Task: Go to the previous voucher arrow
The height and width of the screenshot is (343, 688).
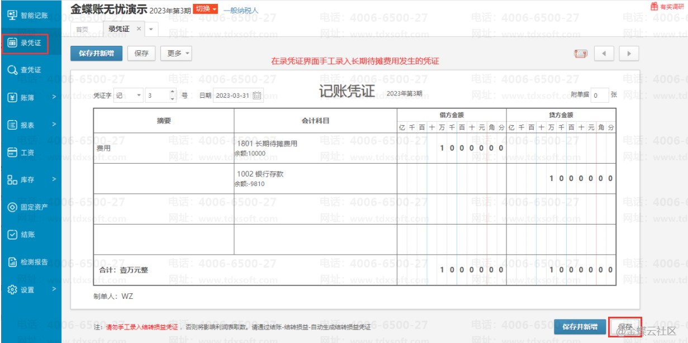Action: pos(604,54)
